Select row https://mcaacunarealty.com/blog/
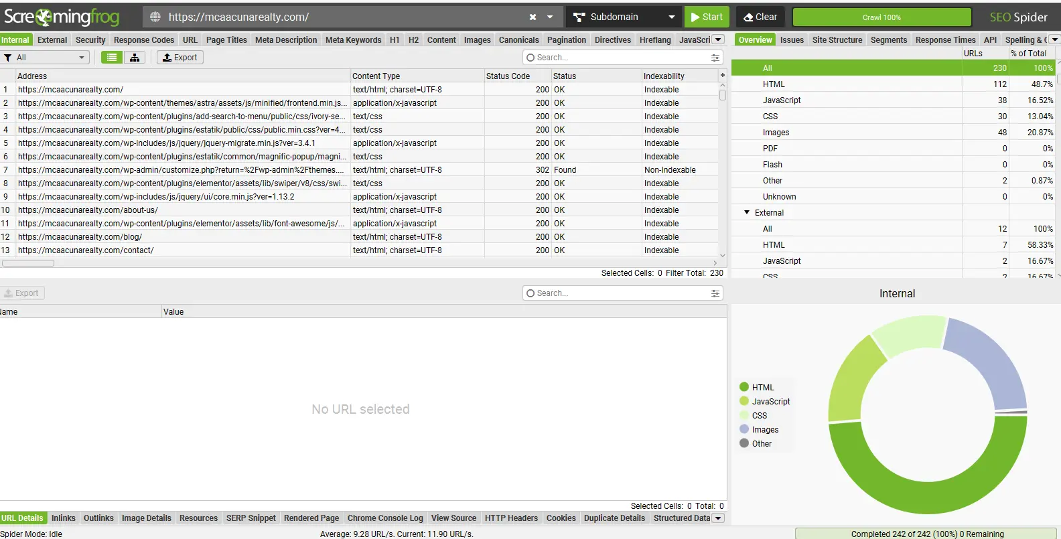The width and height of the screenshot is (1061, 539). click(x=359, y=237)
